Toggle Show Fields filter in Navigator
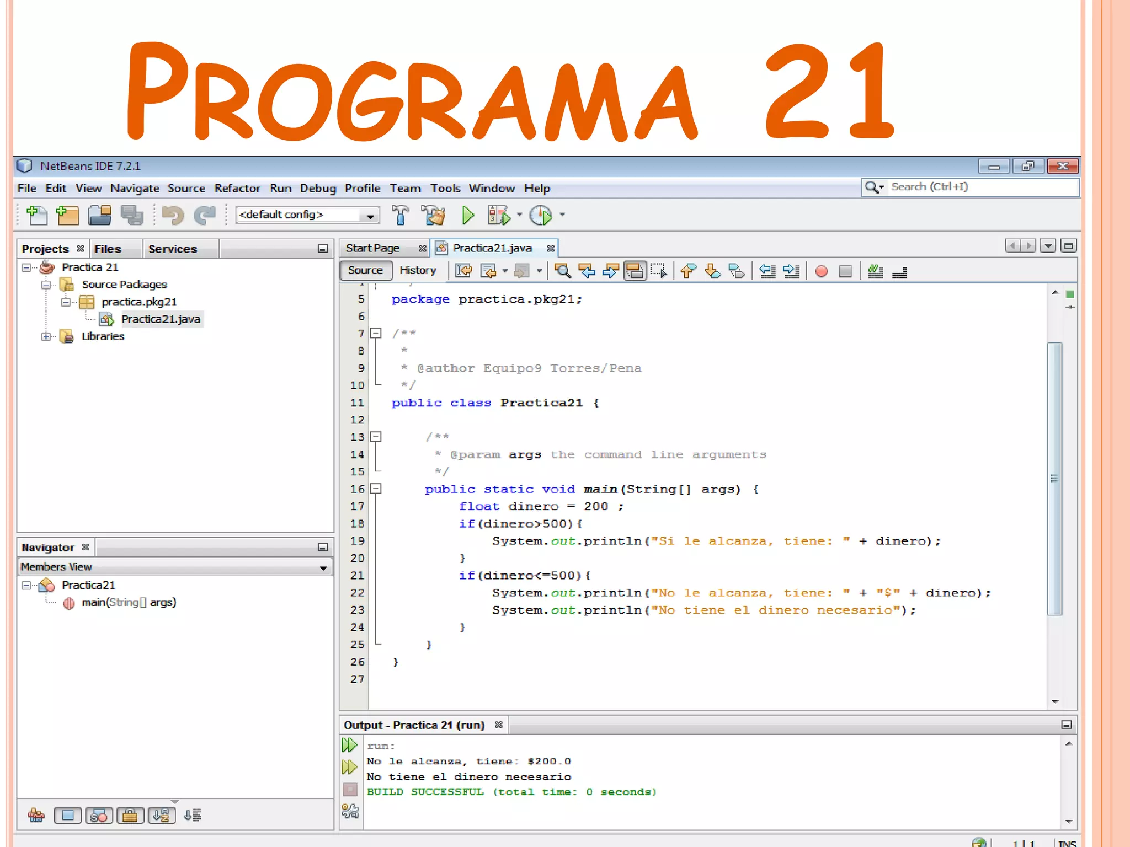 [x=68, y=815]
